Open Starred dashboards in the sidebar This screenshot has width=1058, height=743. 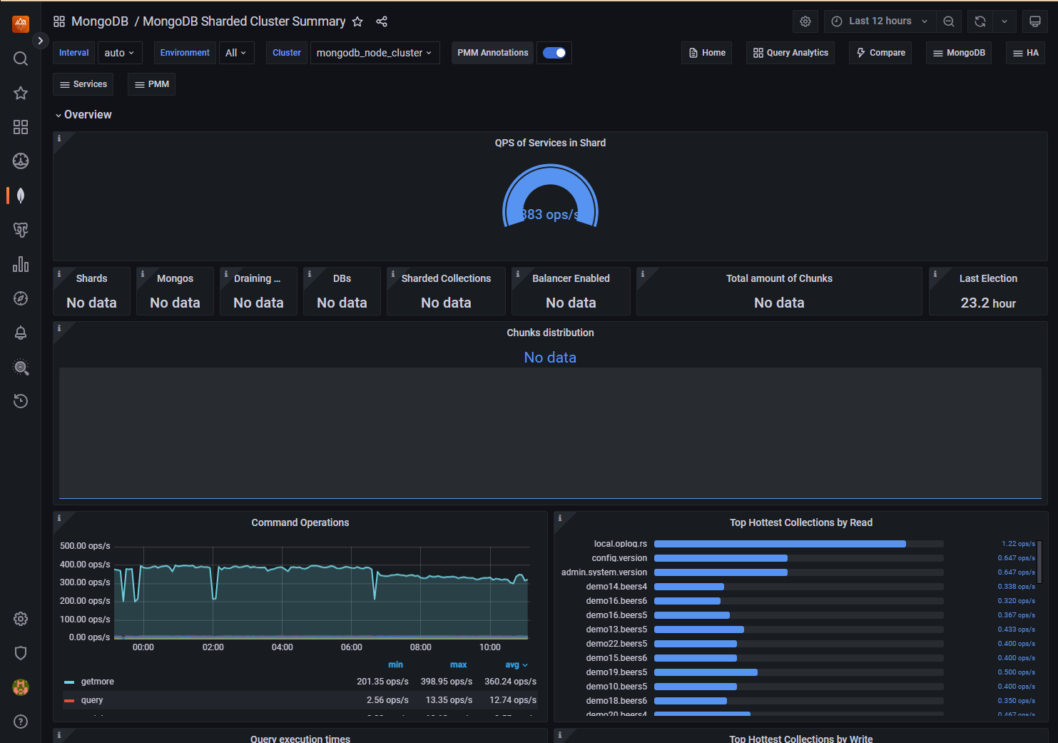point(21,93)
